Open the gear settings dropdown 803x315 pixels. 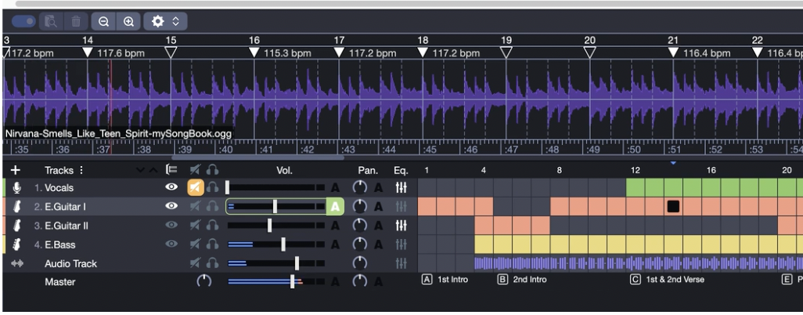tap(165, 21)
